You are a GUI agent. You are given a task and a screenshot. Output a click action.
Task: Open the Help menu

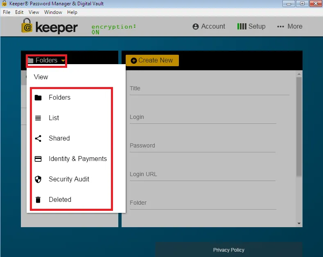tap(72, 12)
